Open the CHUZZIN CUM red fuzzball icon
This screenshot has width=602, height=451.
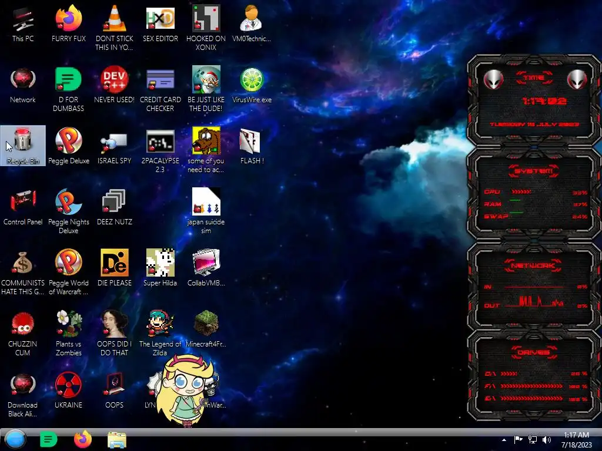[23, 333]
